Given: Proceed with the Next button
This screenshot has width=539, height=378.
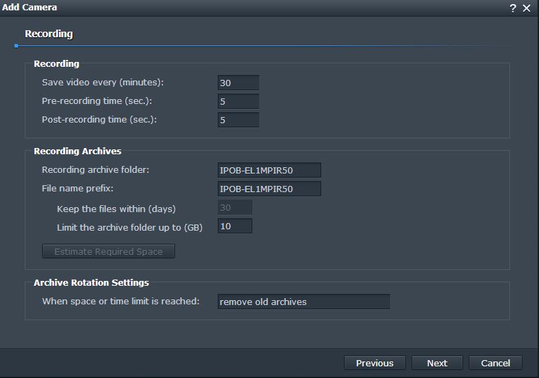Looking at the screenshot, I should [437, 363].
